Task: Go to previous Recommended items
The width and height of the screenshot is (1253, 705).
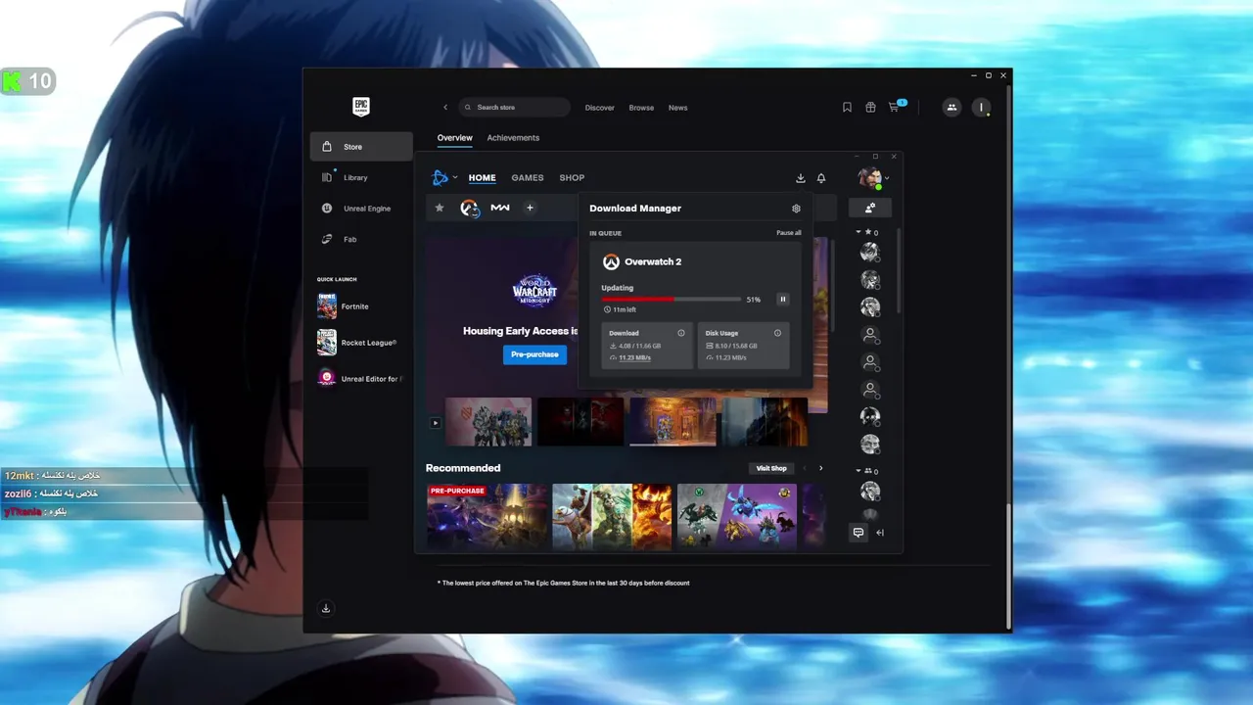Action: point(805,468)
